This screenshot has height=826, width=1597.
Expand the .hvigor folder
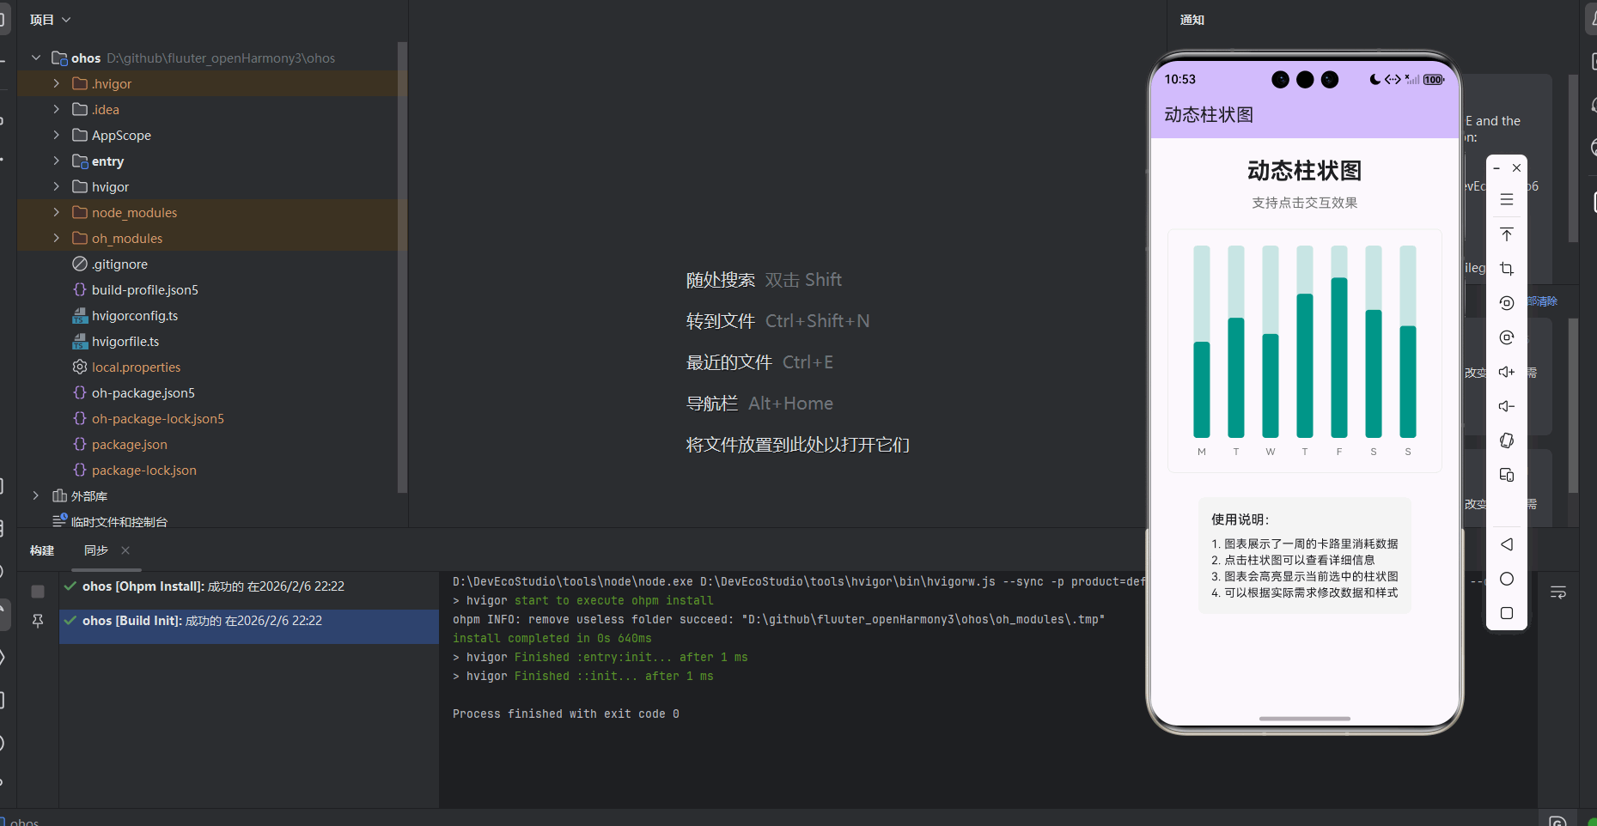click(57, 83)
